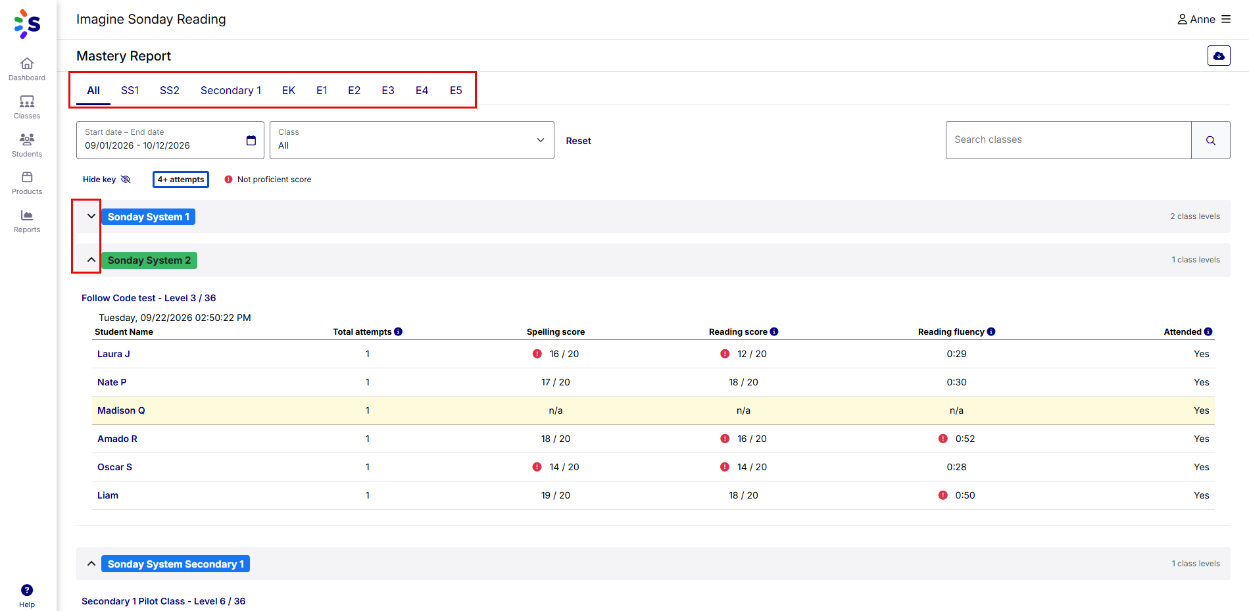1249x611 pixels.
Task: Open the hamburger menu at top right
Action: tap(1226, 19)
